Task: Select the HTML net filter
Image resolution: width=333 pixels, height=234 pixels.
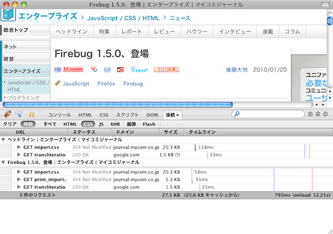Action: tap(70, 124)
